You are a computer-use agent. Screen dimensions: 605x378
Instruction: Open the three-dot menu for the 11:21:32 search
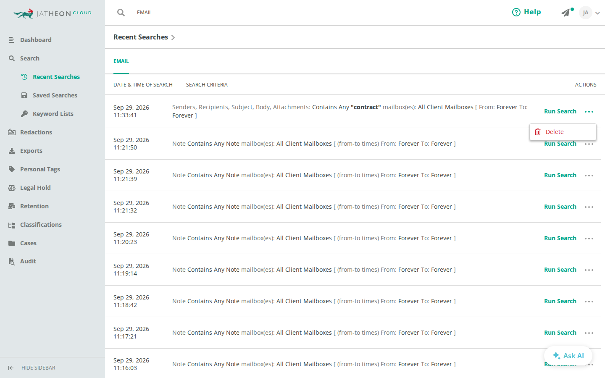click(x=589, y=207)
